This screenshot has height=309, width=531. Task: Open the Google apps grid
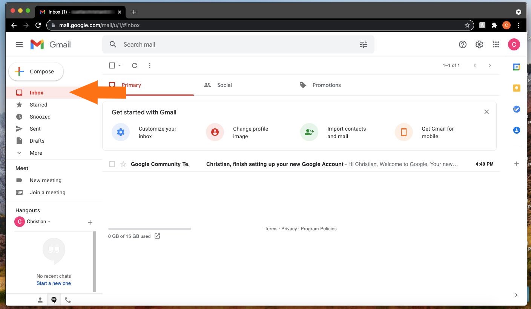(496, 44)
